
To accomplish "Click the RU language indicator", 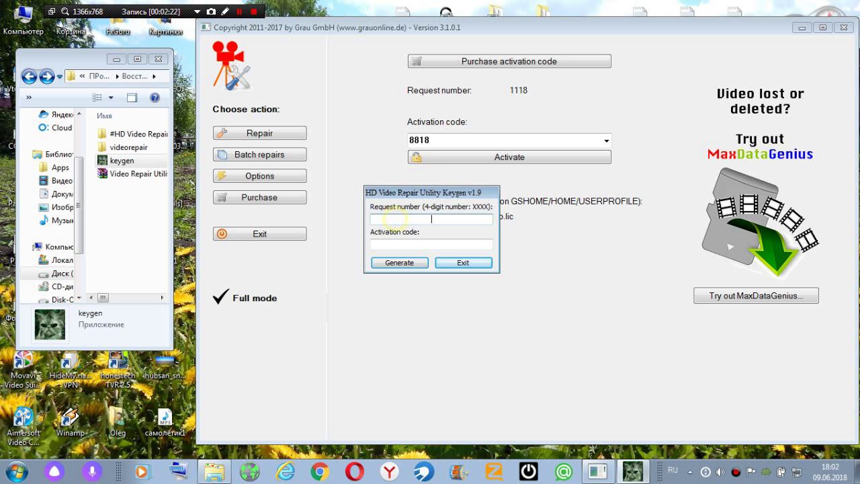I will coord(673,471).
